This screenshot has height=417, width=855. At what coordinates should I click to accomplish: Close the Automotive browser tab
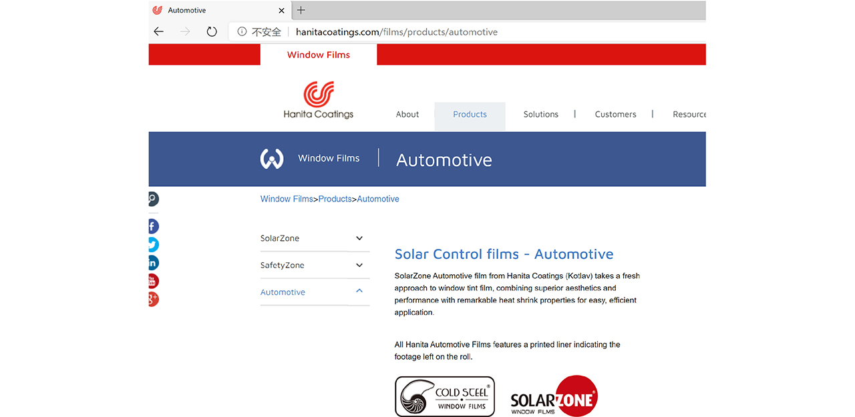click(281, 11)
